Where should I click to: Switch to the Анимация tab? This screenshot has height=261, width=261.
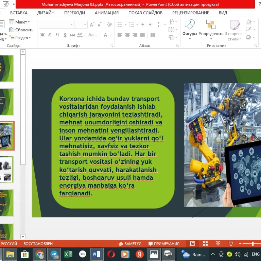pyautogui.click(x=107, y=13)
